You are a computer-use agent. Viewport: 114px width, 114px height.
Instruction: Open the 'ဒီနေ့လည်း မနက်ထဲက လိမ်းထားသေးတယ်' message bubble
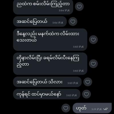(x=50, y=40)
